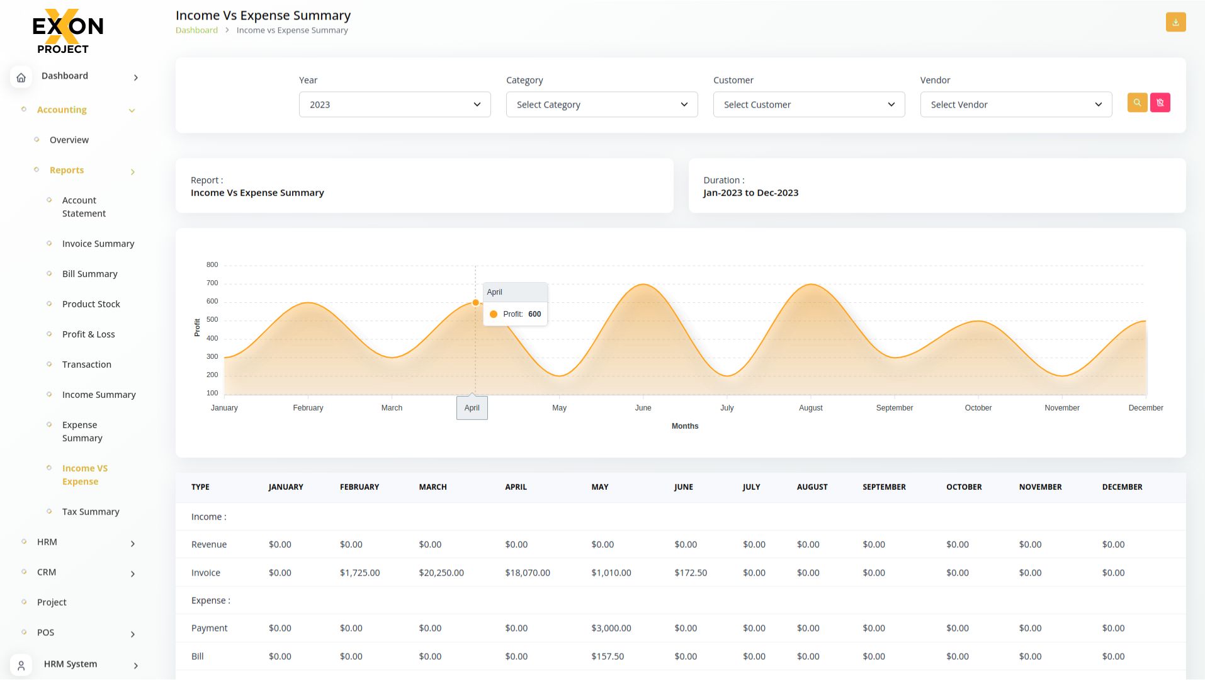Open the Year dropdown showing 2023
The width and height of the screenshot is (1205, 680).
coord(394,105)
